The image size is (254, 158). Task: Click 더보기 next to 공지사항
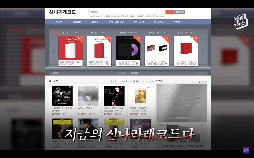[x=123, y=73]
